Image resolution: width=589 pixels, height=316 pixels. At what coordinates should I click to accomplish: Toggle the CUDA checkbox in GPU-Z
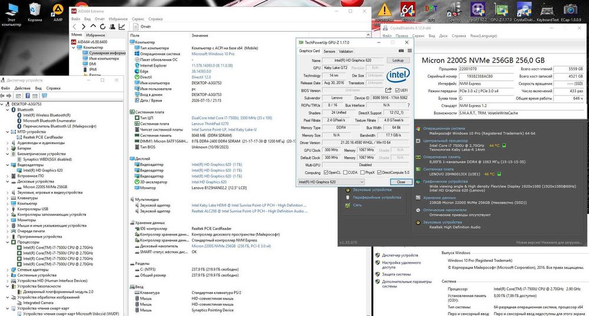pos(346,172)
